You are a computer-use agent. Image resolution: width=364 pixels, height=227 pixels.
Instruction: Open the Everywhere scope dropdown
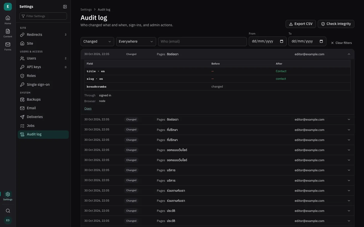point(136,42)
